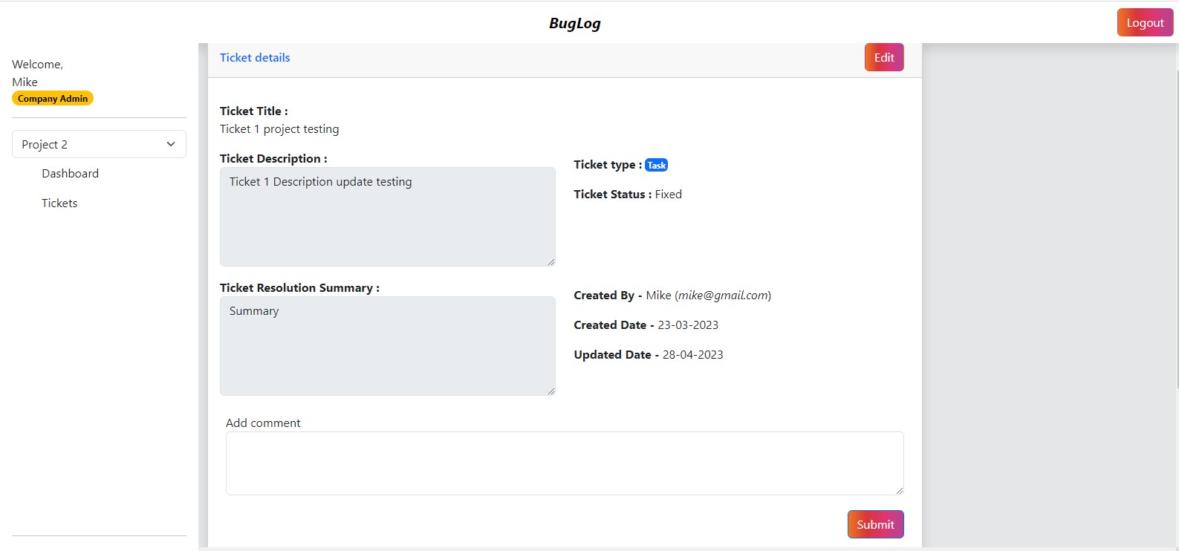Viewport: 1179px width, 551px height.
Task: Open Tickets in the sidebar
Action: [x=59, y=203]
